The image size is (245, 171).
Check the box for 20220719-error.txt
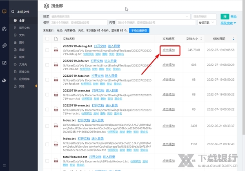point(47,109)
